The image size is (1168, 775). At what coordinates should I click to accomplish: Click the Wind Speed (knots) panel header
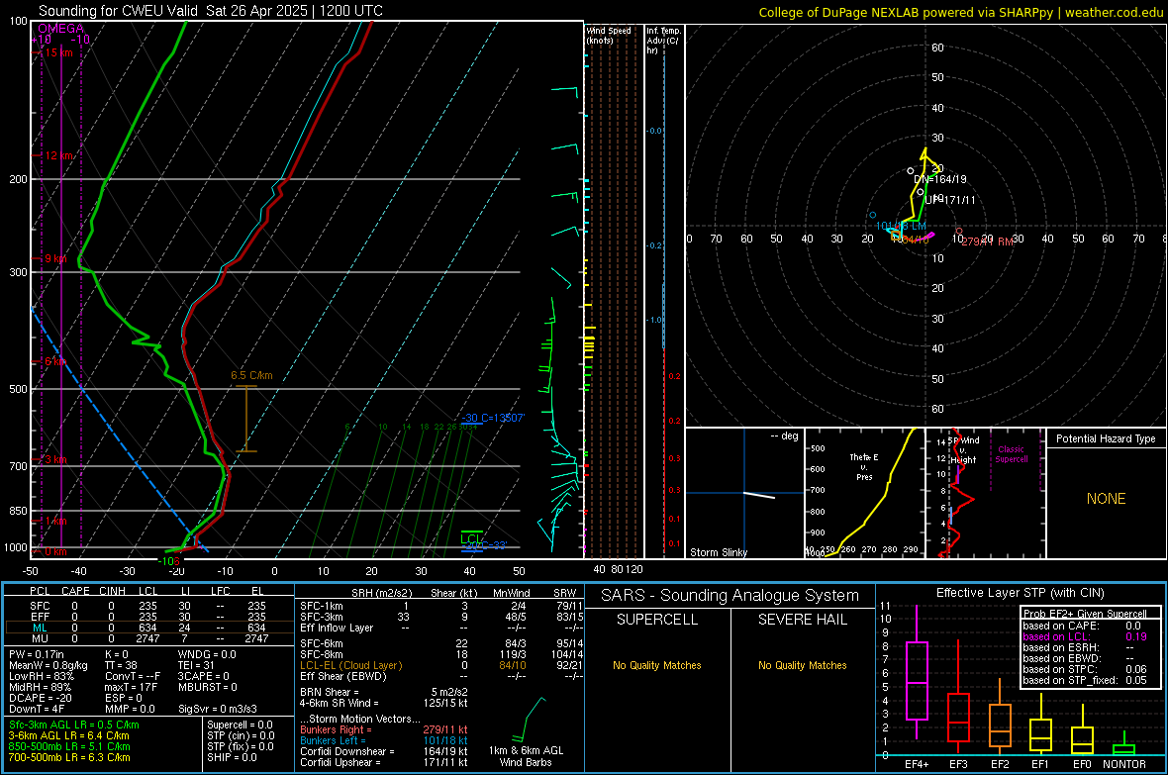pos(609,35)
